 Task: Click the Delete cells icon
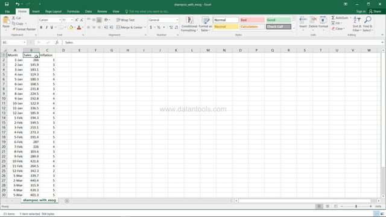tap(313, 20)
